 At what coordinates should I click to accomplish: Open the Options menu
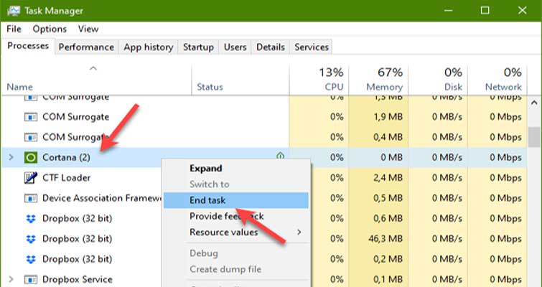[x=50, y=29]
